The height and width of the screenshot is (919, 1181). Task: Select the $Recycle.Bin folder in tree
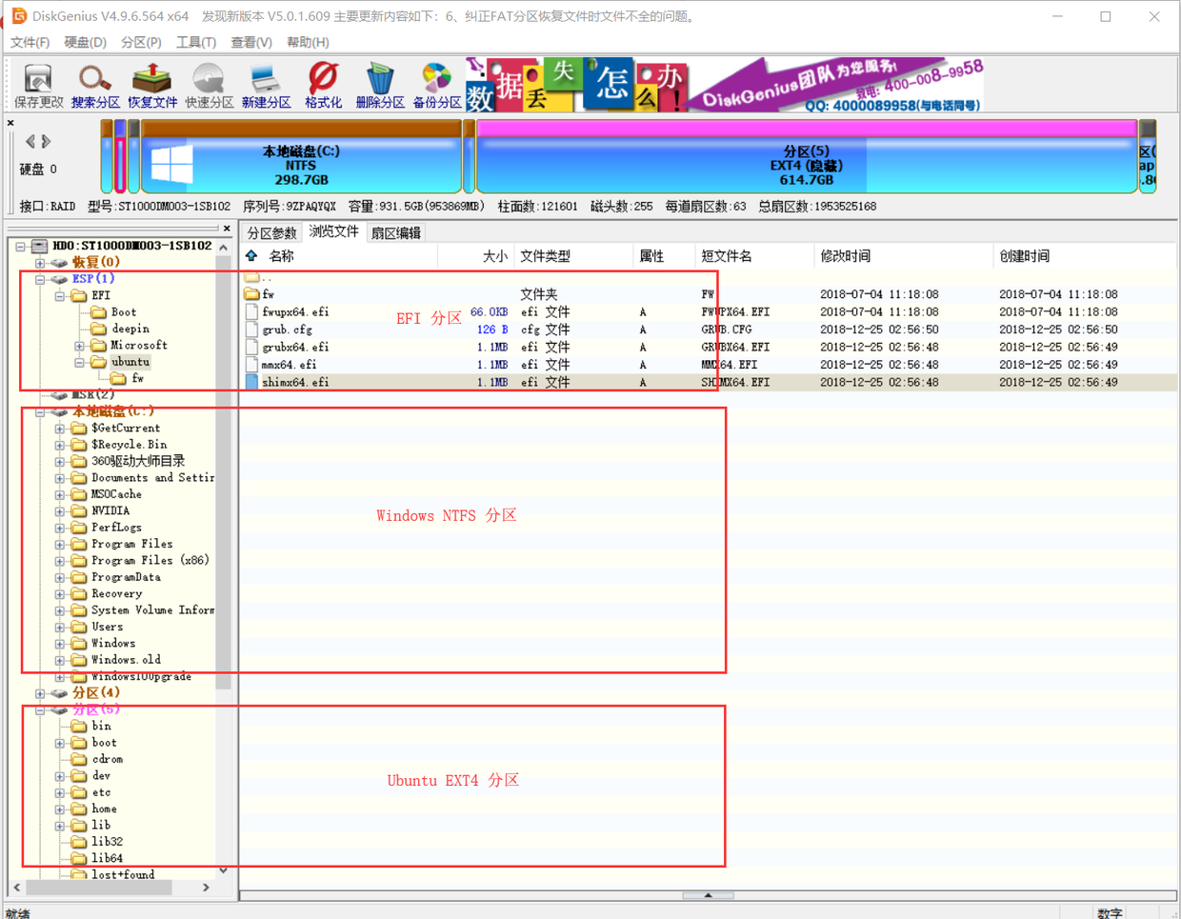point(129,445)
